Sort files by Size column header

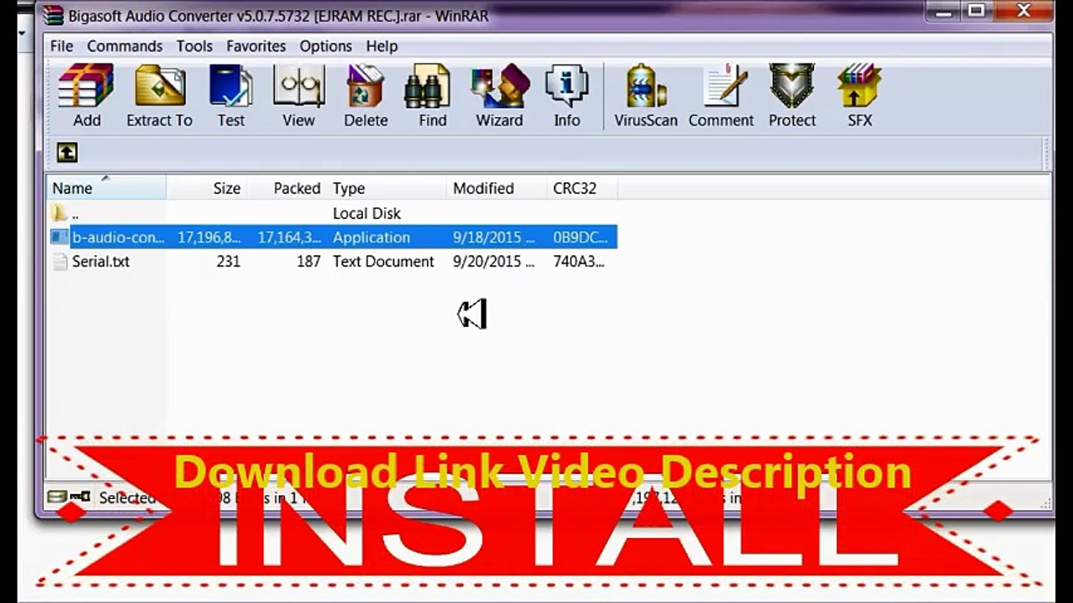tap(207, 188)
